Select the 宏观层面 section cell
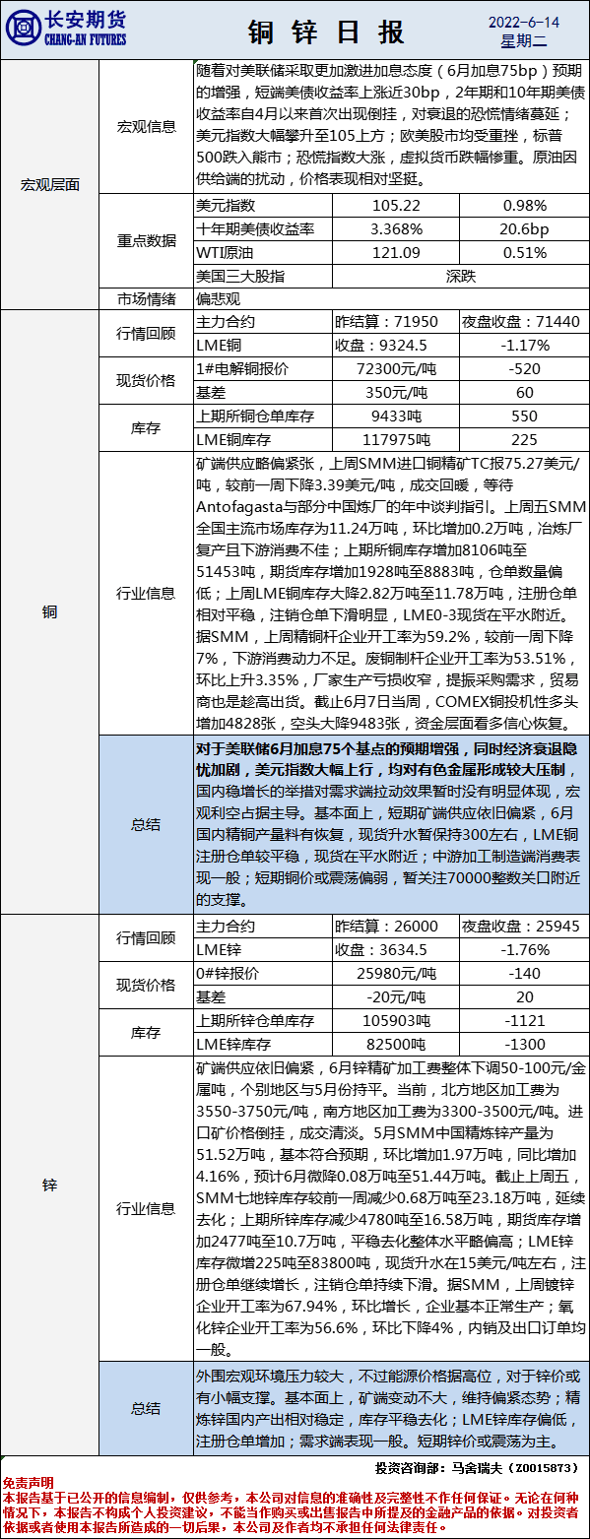The width and height of the screenshot is (590, 1539). (49, 183)
